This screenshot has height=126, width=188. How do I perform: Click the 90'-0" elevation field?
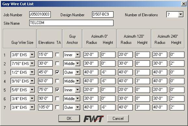pos(45,98)
